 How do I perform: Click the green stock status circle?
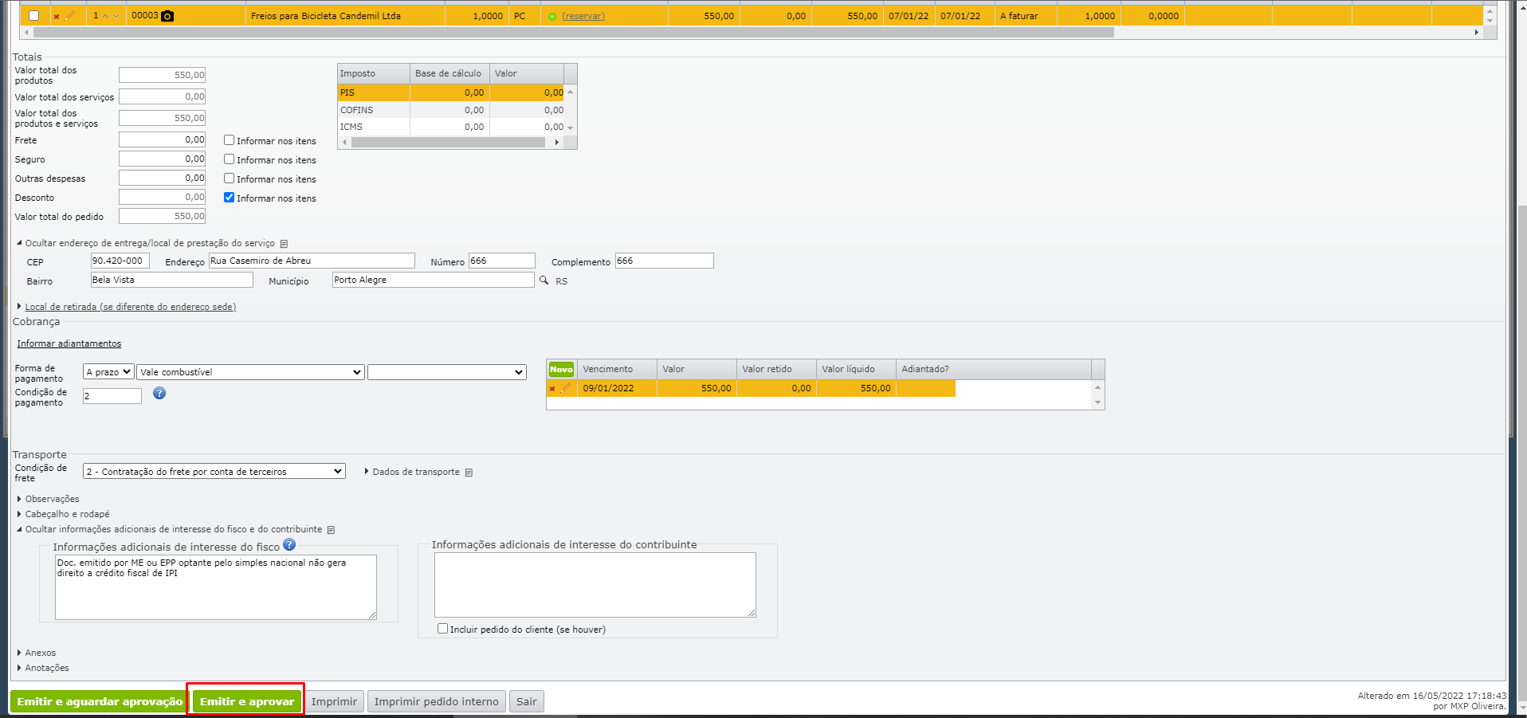point(552,16)
